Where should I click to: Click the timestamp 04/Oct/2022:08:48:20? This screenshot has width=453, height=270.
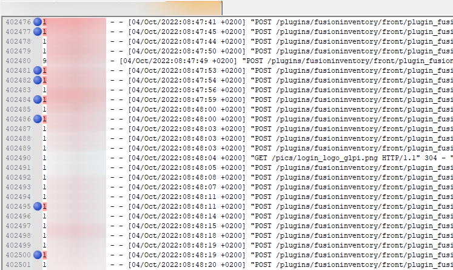tap(174, 265)
